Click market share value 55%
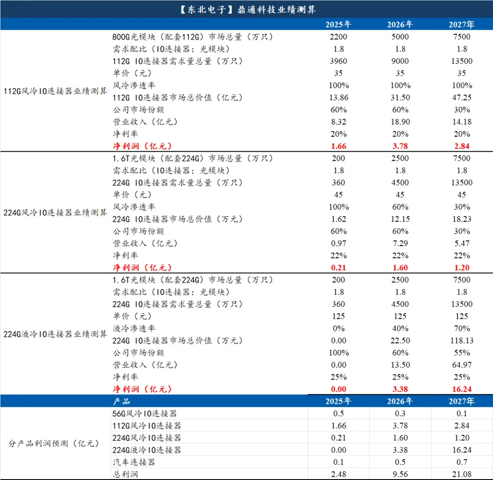The image size is (493, 480). [x=462, y=353]
